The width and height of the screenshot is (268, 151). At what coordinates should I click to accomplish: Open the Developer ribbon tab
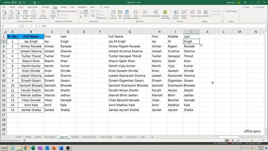point(82,7)
